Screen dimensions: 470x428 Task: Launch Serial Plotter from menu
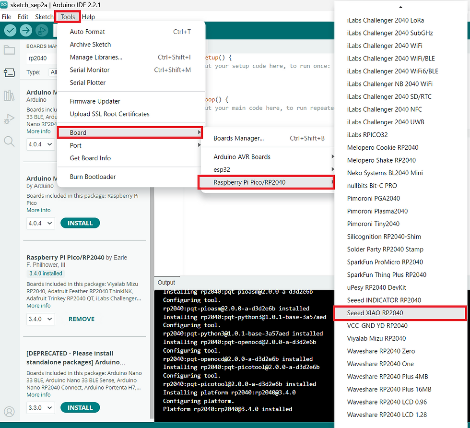[131, 83]
